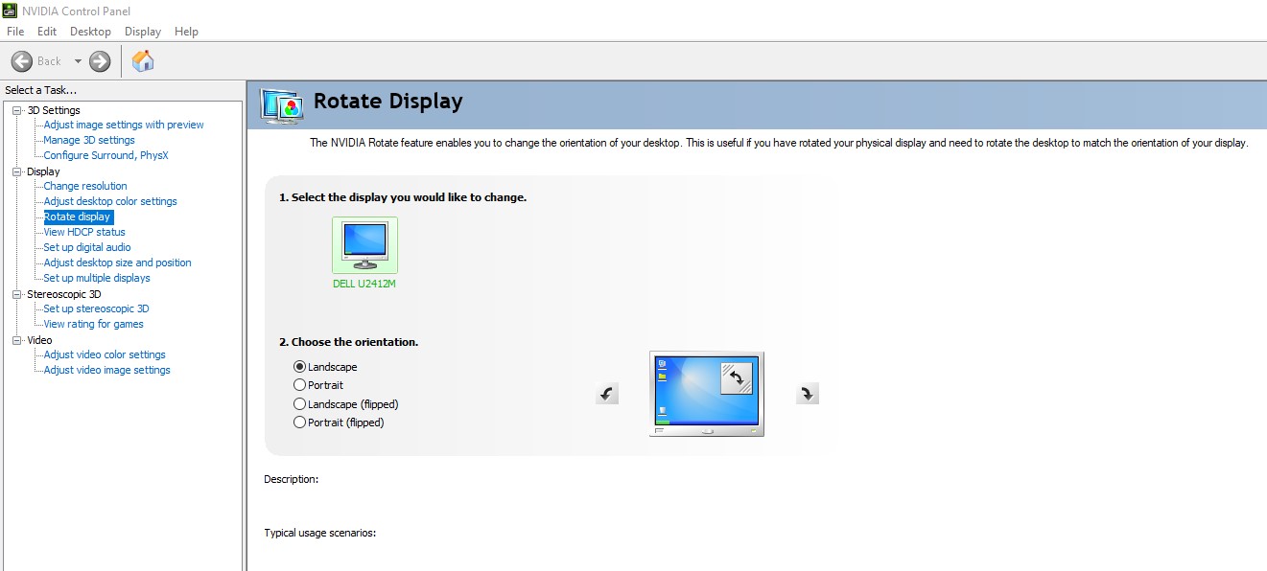
Task: Go to the Home page icon
Action: pos(143,61)
